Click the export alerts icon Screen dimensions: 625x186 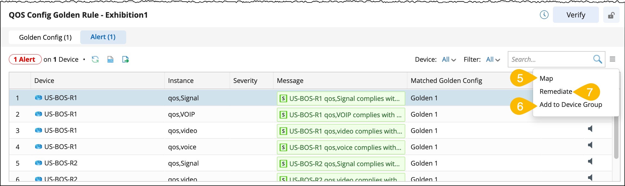coord(125,59)
